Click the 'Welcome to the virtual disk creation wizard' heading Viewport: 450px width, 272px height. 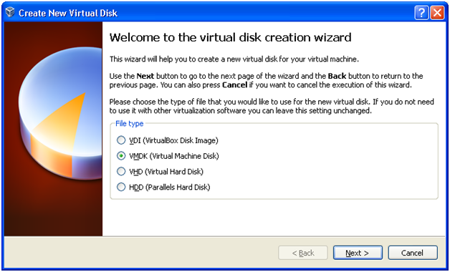tap(231, 37)
